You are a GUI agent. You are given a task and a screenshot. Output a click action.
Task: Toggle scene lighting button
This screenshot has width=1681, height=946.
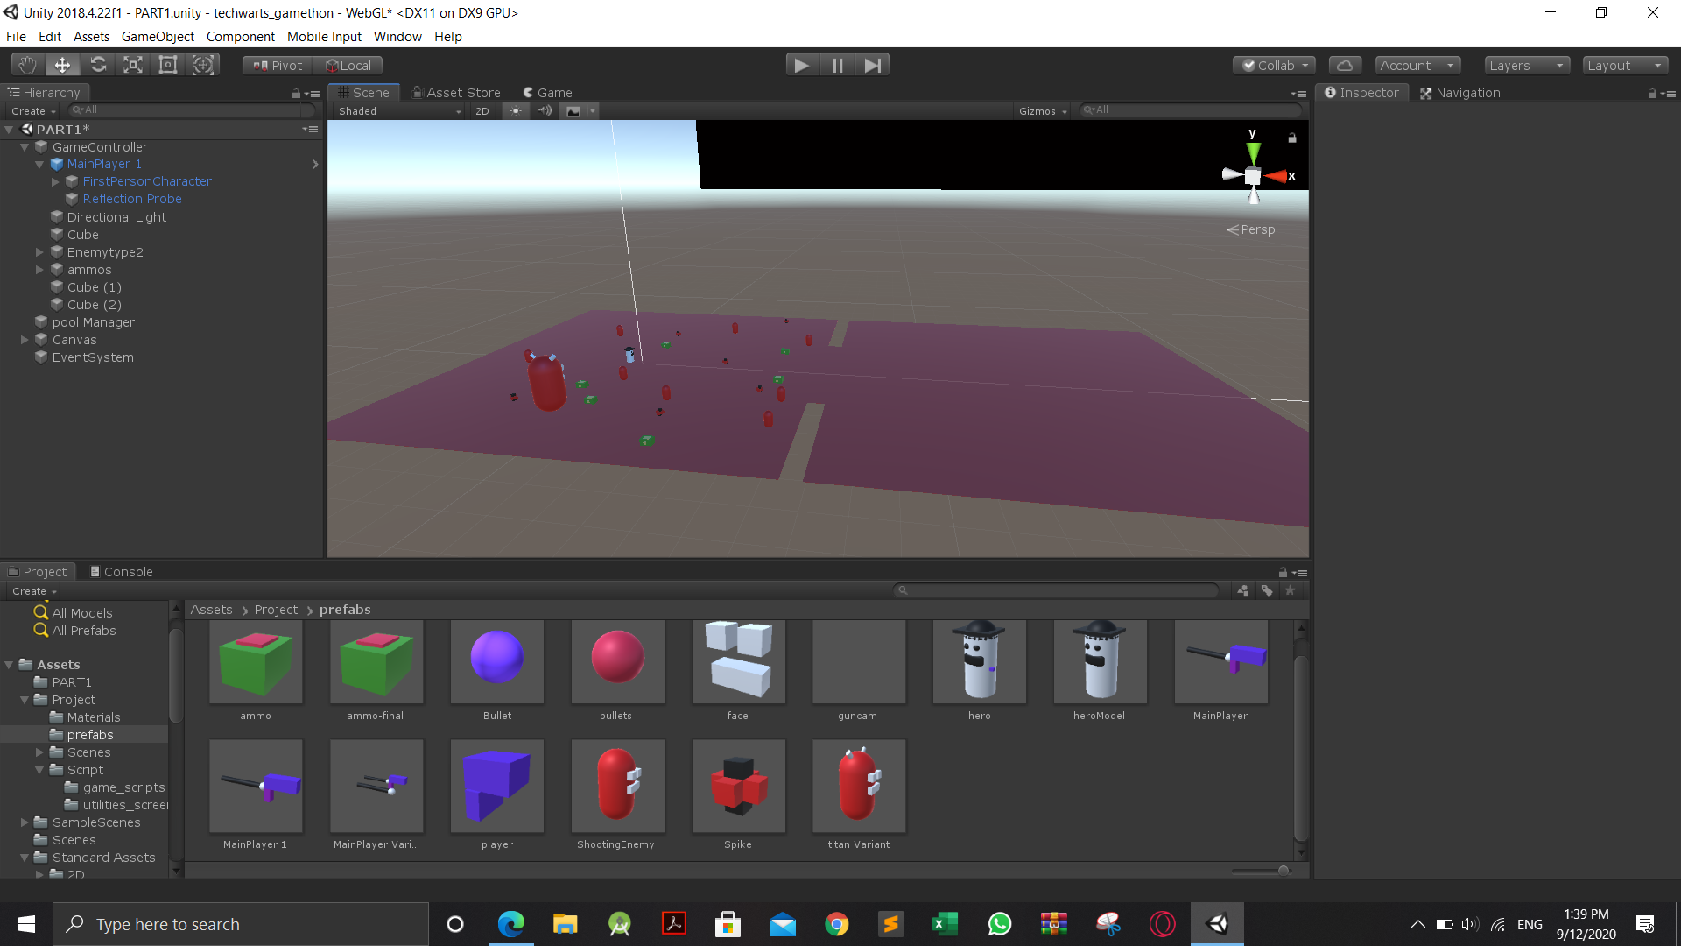(516, 111)
